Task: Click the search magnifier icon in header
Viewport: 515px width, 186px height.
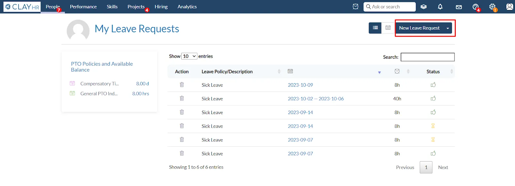Action: pyautogui.click(x=368, y=6)
